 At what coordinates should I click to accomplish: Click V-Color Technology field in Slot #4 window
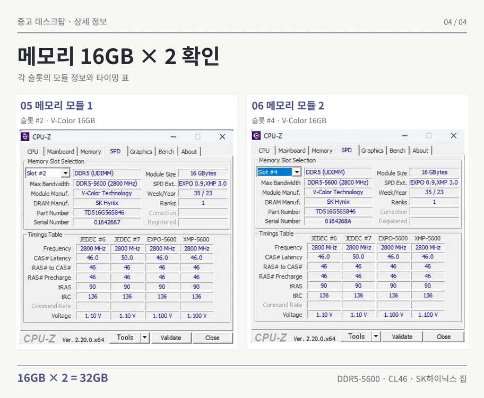coord(338,192)
